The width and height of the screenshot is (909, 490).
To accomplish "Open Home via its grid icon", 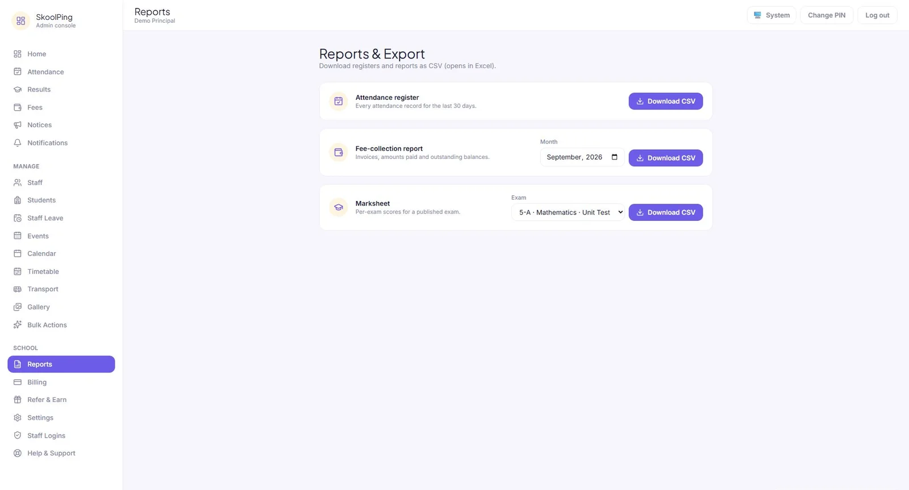I will pyautogui.click(x=18, y=54).
